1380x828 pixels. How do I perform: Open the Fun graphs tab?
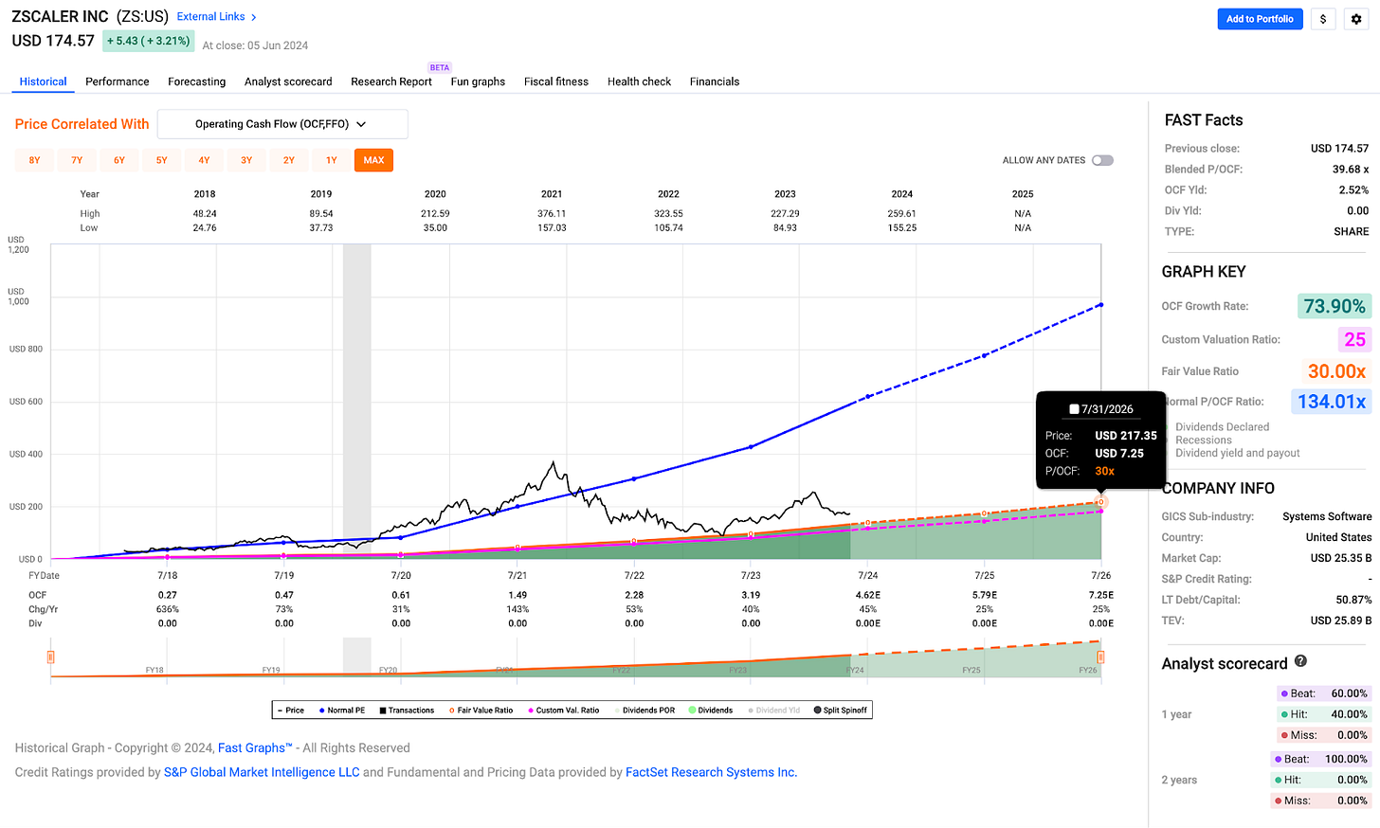478,81
